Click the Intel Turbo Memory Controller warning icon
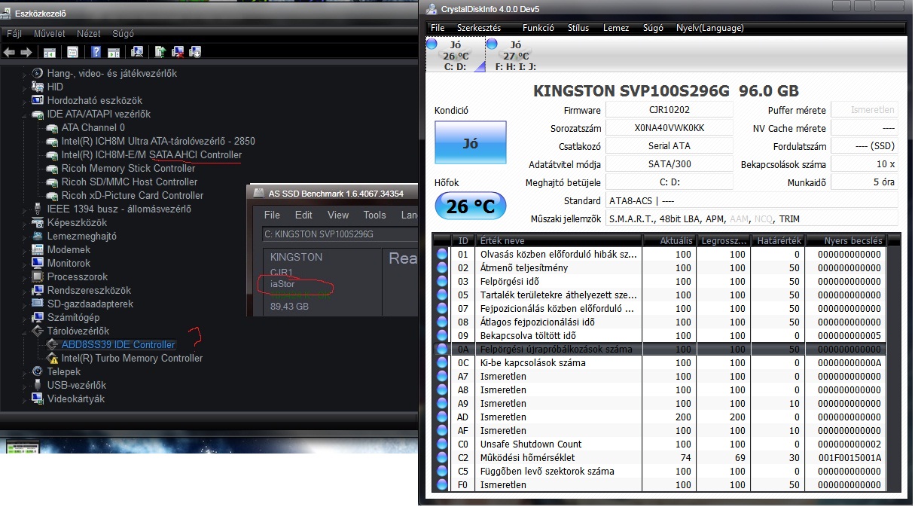 coord(52,358)
